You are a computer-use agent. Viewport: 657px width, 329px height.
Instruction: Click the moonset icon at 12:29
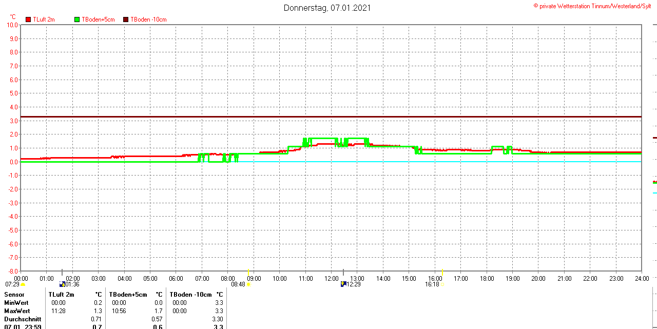click(x=343, y=284)
